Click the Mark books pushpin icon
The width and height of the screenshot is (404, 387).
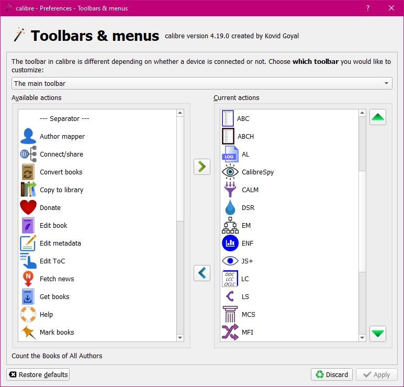click(x=28, y=332)
